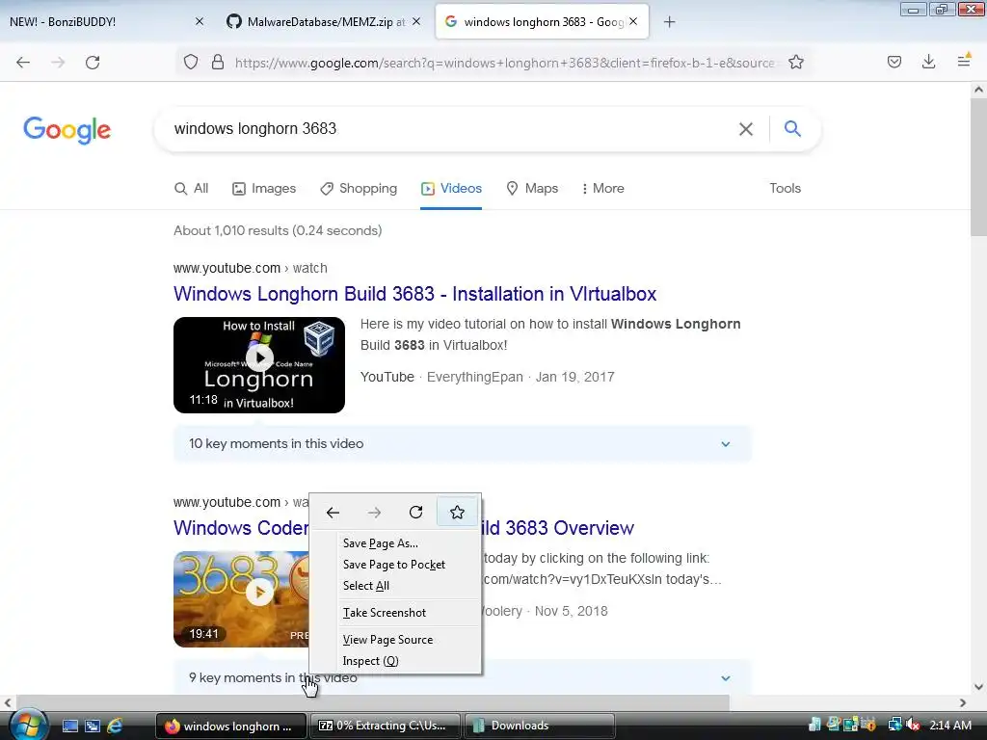The height and width of the screenshot is (740, 987).
Task: Click the Google logo
Action: click(x=67, y=130)
